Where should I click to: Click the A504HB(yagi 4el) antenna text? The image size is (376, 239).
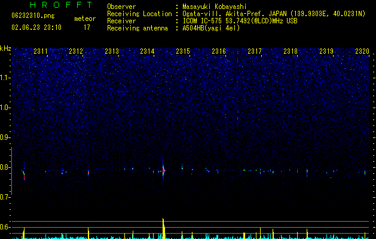[x=211, y=28]
